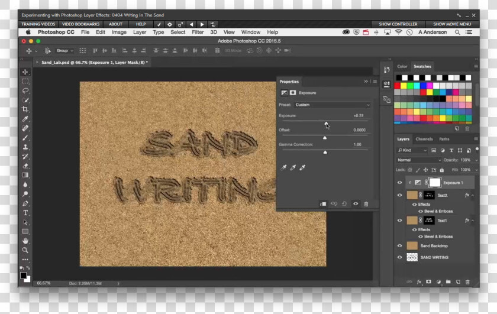Open the Opacity 100% dropdown arrow
The width and height of the screenshot is (497, 314).
(x=476, y=160)
